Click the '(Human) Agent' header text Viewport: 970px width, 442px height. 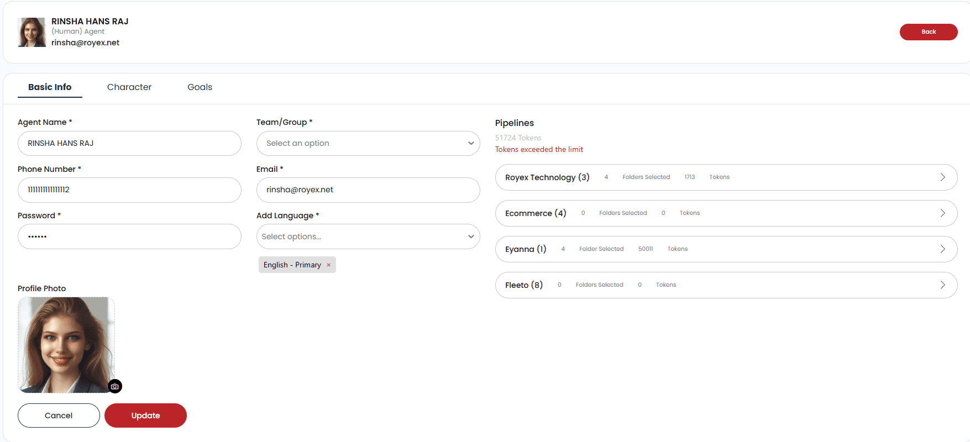click(x=78, y=31)
